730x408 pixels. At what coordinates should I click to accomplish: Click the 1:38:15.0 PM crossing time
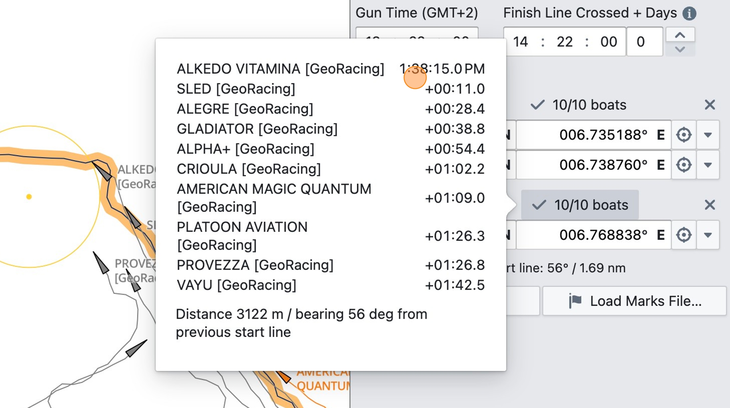point(442,69)
